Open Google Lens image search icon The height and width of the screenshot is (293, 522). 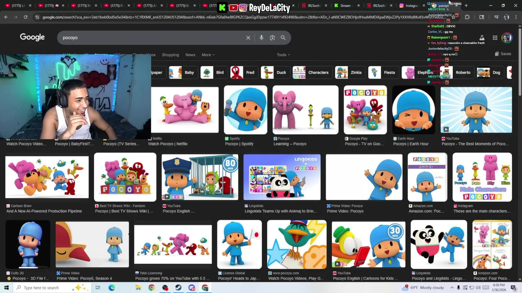272,37
